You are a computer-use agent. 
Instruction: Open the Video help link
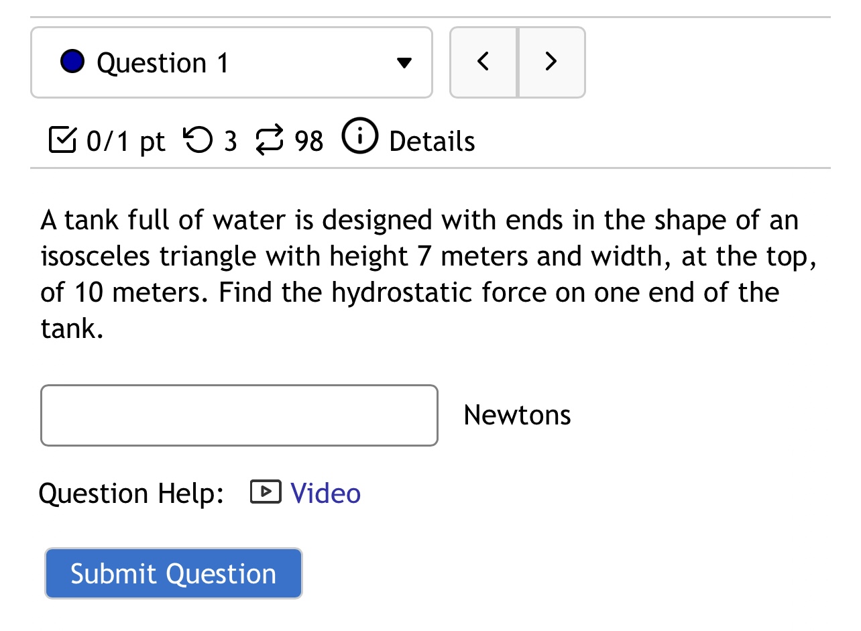(x=325, y=493)
